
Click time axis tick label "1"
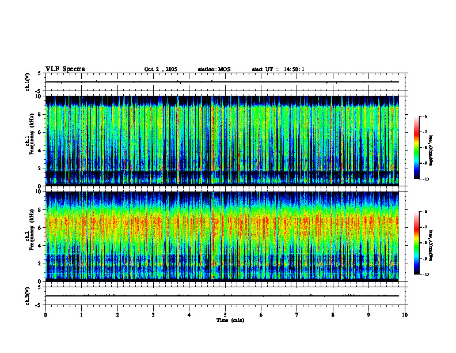point(81,315)
